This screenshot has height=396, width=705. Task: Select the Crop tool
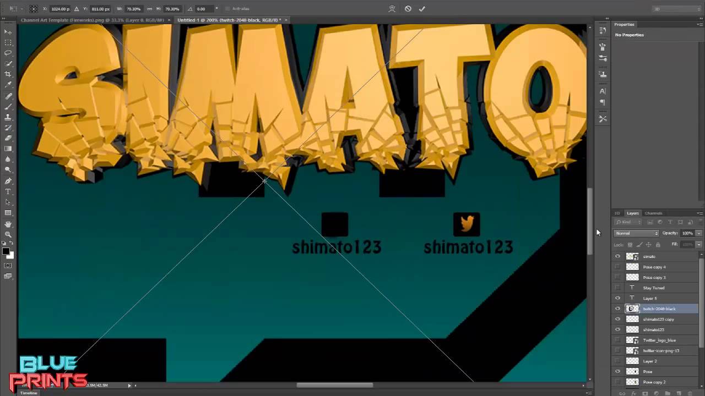pos(8,74)
